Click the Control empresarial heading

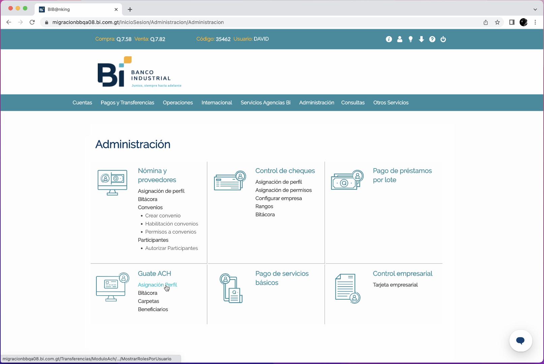pos(402,274)
